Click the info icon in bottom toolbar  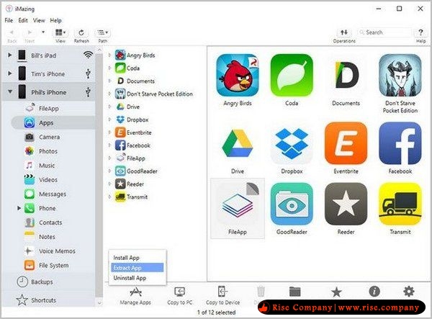[x=374, y=292]
